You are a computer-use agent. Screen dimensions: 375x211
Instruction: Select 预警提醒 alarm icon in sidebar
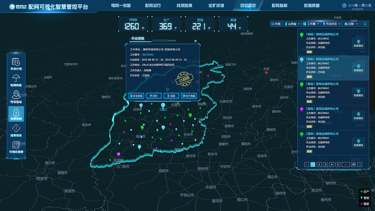pos(16,114)
